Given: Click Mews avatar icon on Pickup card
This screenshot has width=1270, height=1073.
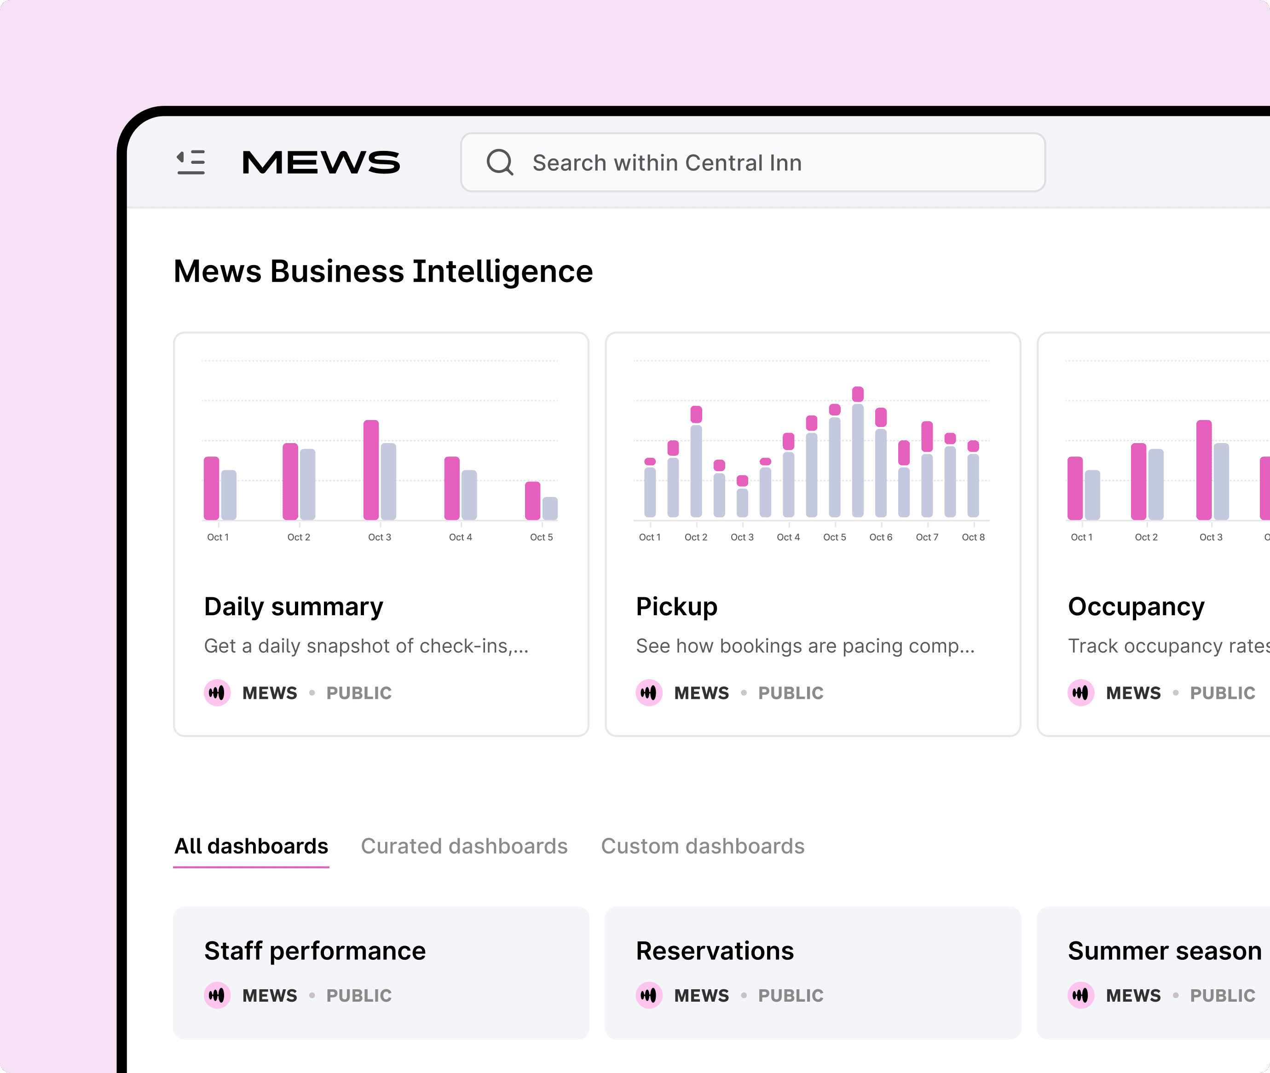Looking at the screenshot, I should click(649, 693).
